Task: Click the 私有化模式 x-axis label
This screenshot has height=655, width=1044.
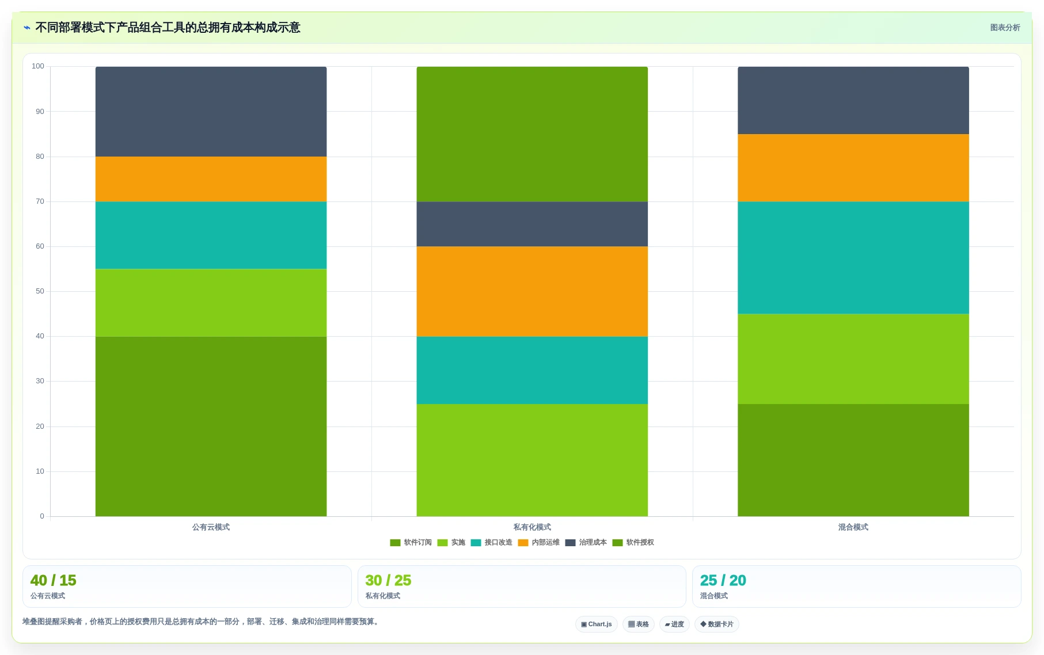Action: click(x=532, y=527)
